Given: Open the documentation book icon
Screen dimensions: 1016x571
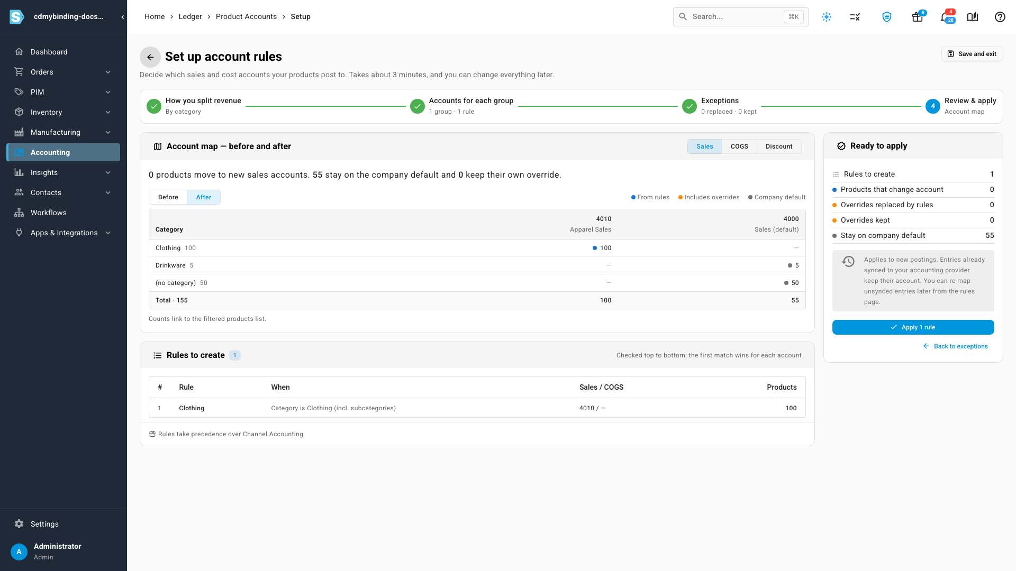Looking at the screenshot, I should 973,17.
